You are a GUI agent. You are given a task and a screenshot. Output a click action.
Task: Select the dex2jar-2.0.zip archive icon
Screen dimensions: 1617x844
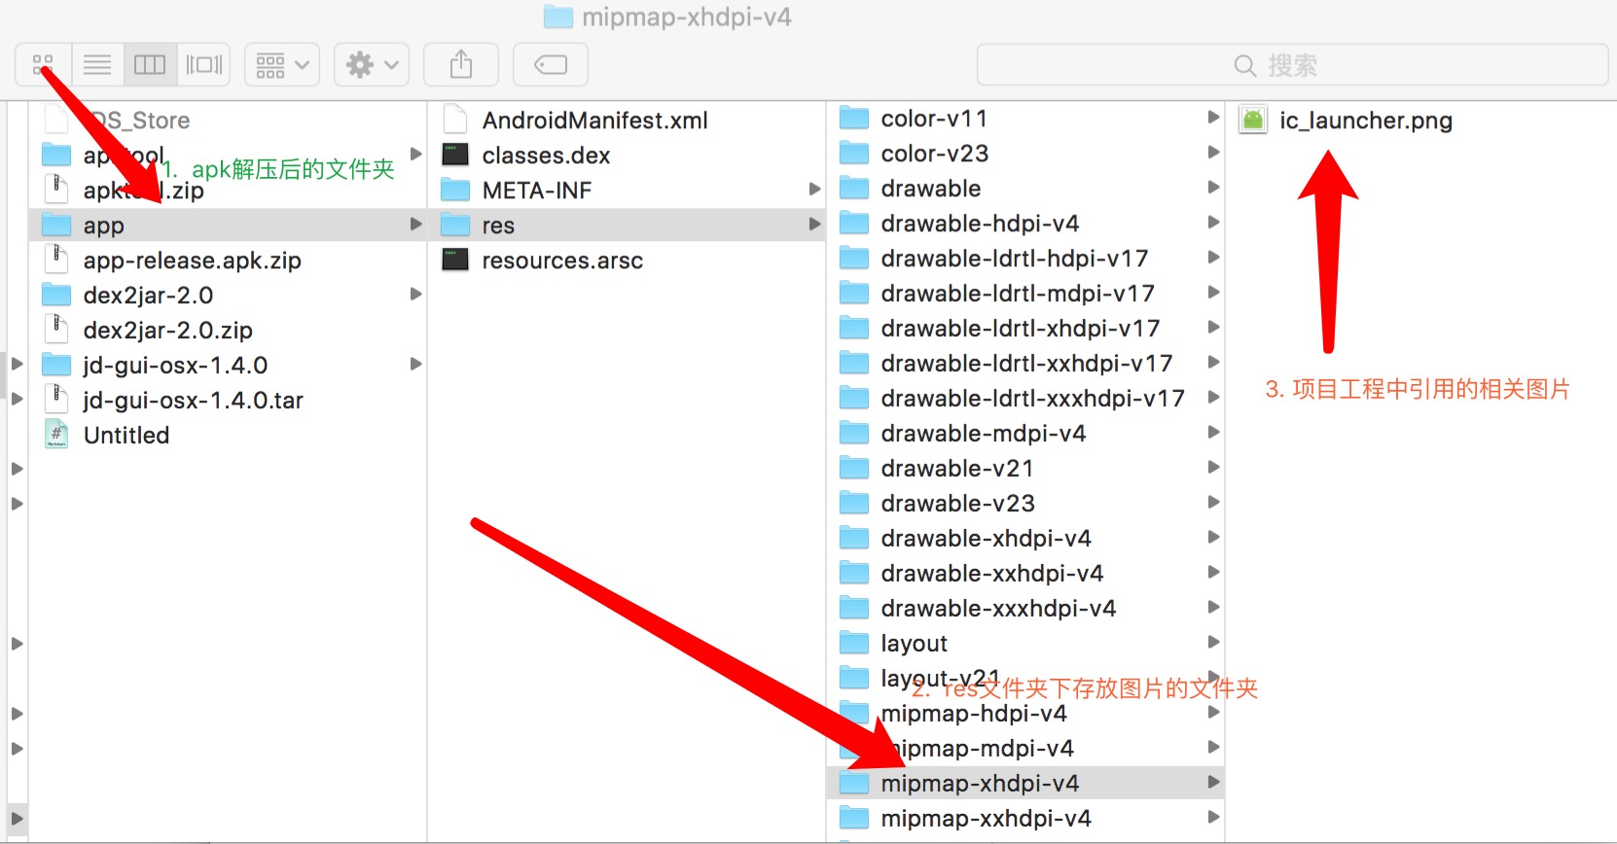[56, 331]
